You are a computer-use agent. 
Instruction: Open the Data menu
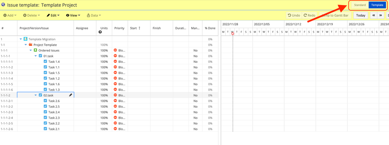[x=94, y=15]
